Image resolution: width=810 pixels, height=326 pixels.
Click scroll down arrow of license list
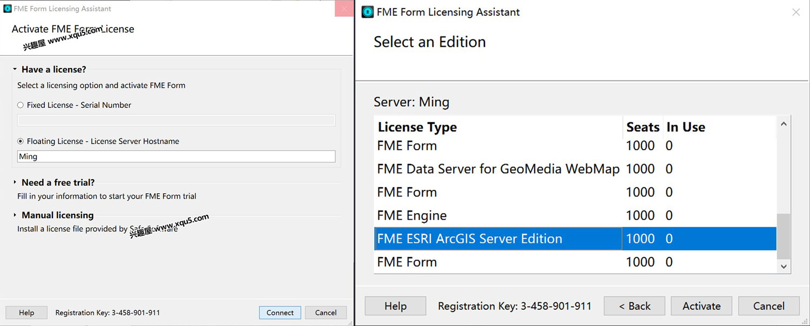point(784,266)
